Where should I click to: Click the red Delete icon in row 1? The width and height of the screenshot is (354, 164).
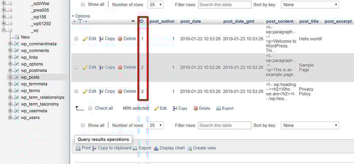pos(120,39)
